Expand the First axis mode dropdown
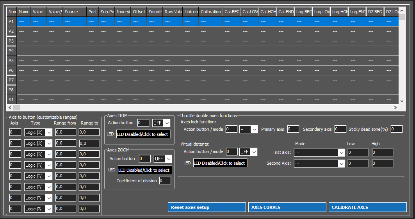Image resolution: width=415 pixels, height=219 pixels. click(319, 153)
